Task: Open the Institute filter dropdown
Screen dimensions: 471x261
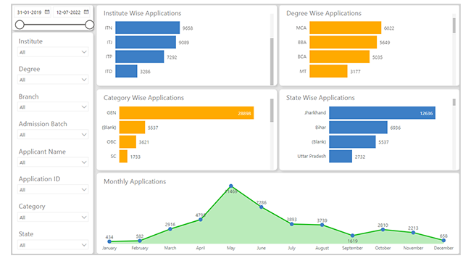Action: pyautogui.click(x=53, y=52)
